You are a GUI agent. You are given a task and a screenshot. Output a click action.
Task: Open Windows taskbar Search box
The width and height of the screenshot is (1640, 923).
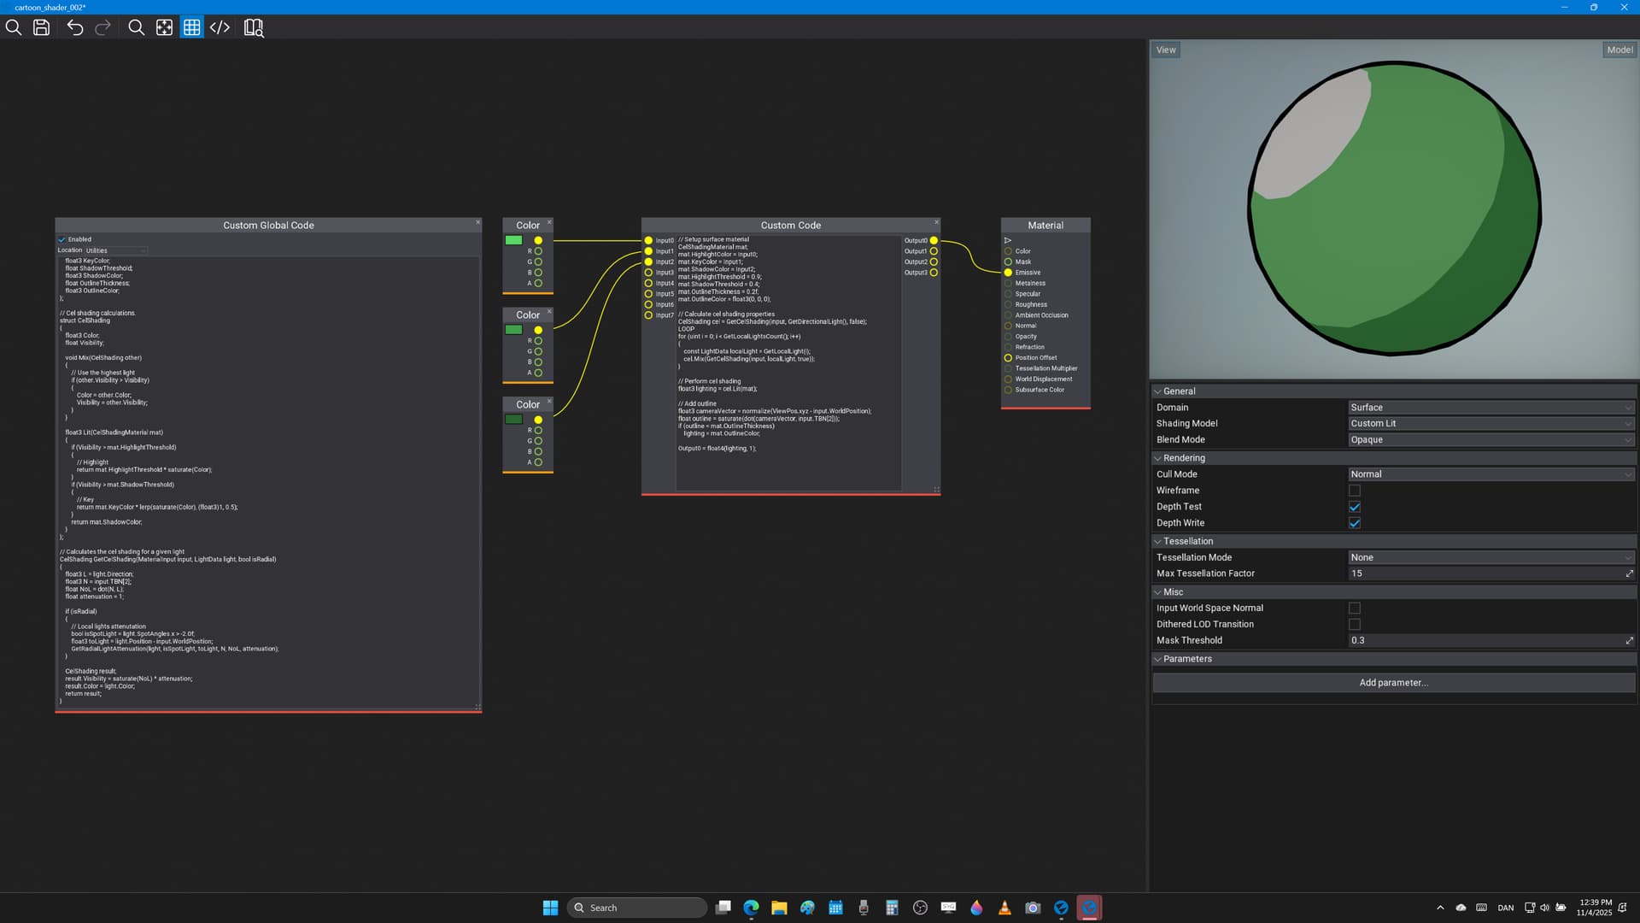coord(636,908)
